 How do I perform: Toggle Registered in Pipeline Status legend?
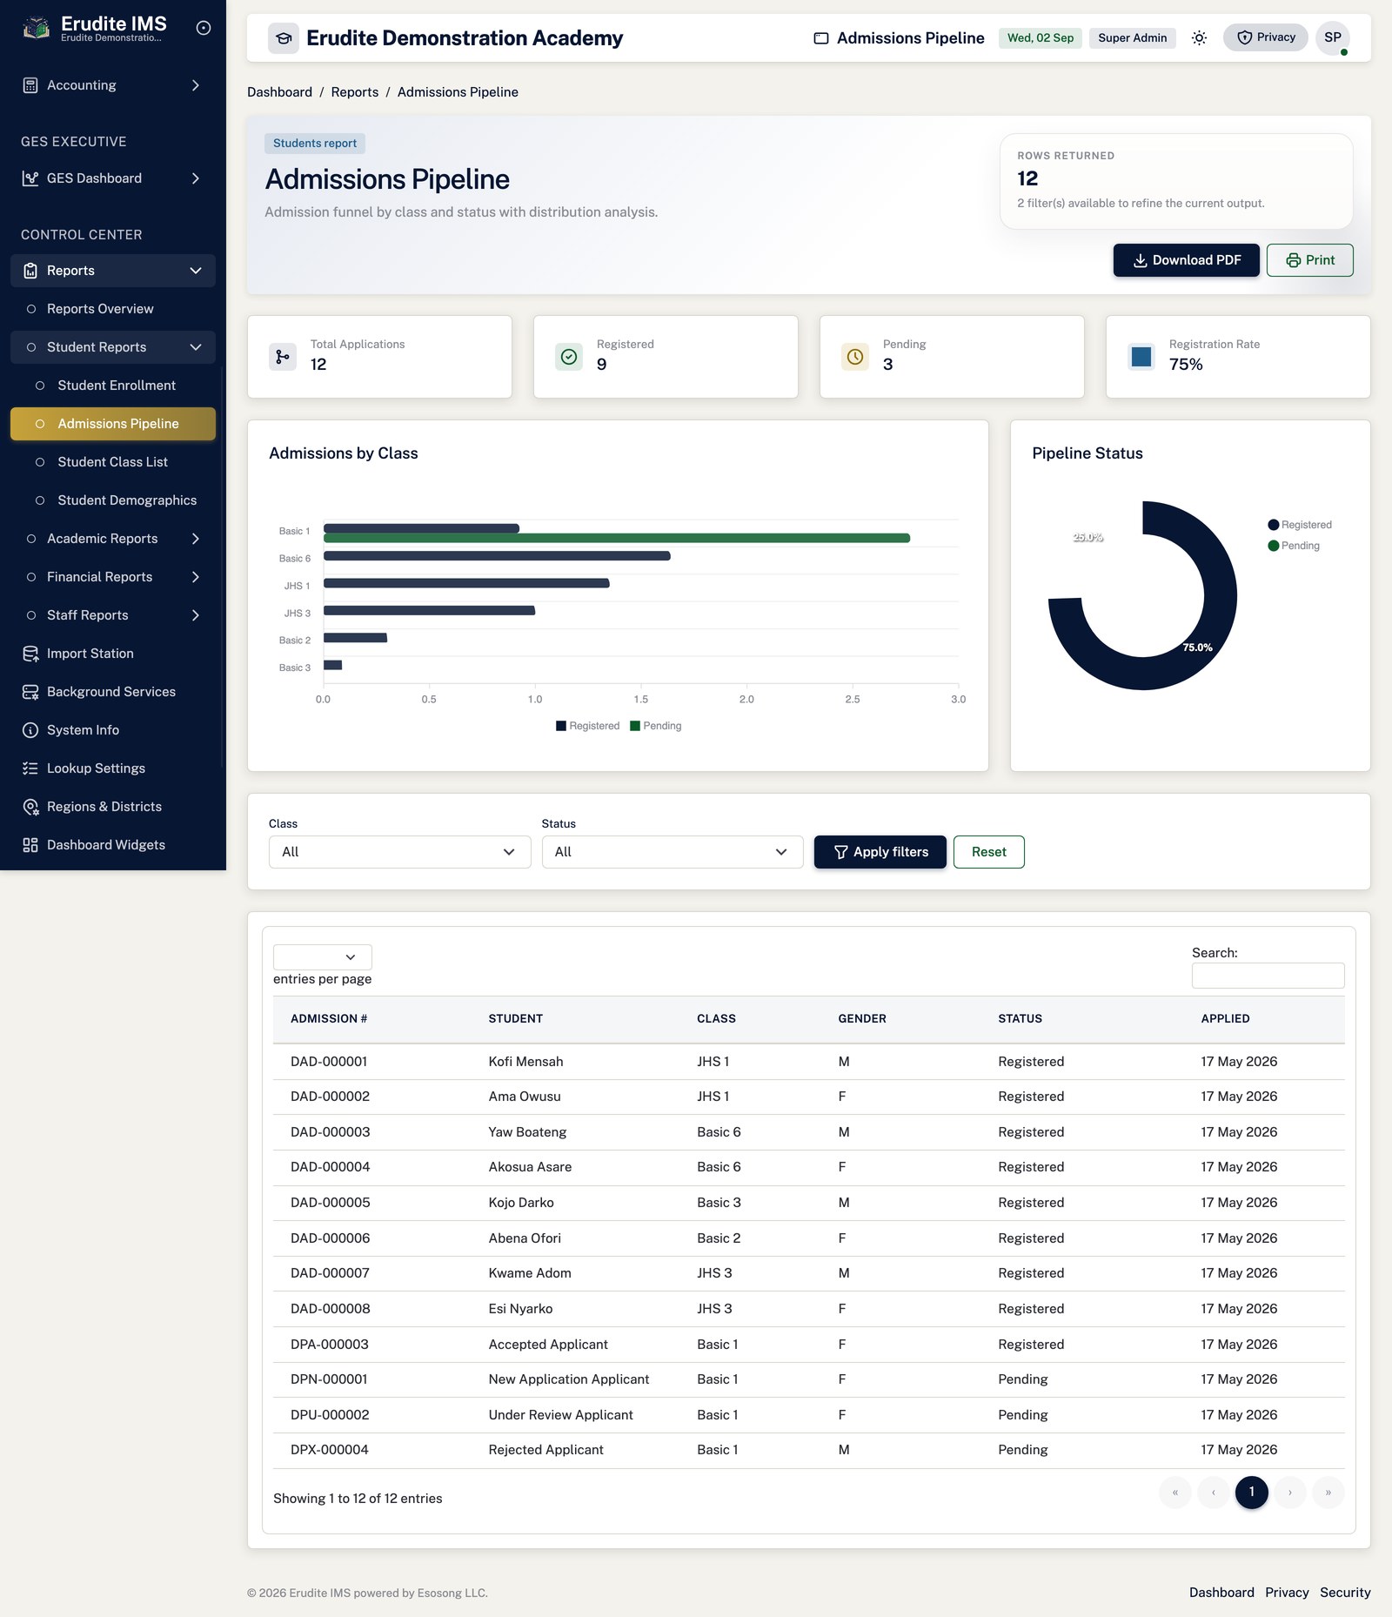(1300, 525)
